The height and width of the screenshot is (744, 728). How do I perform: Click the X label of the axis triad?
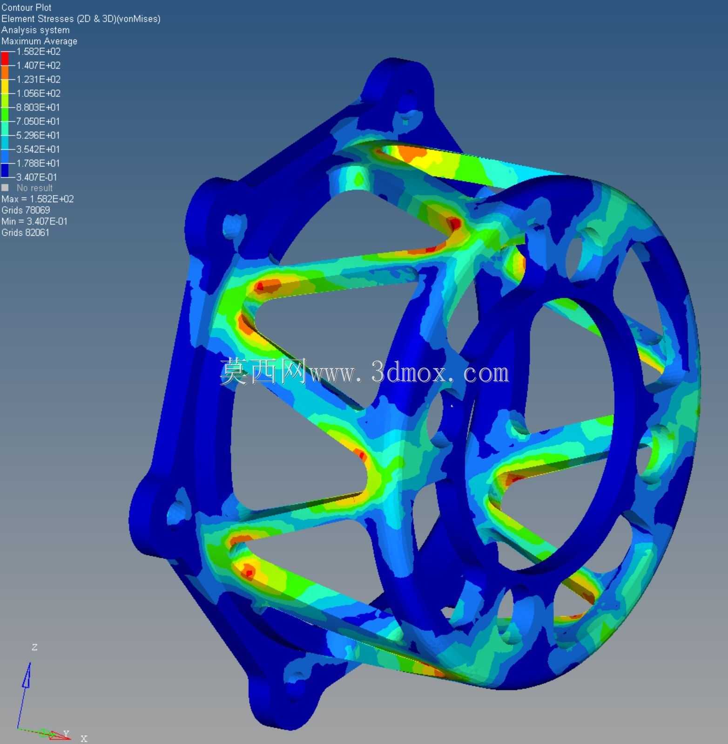84,738
